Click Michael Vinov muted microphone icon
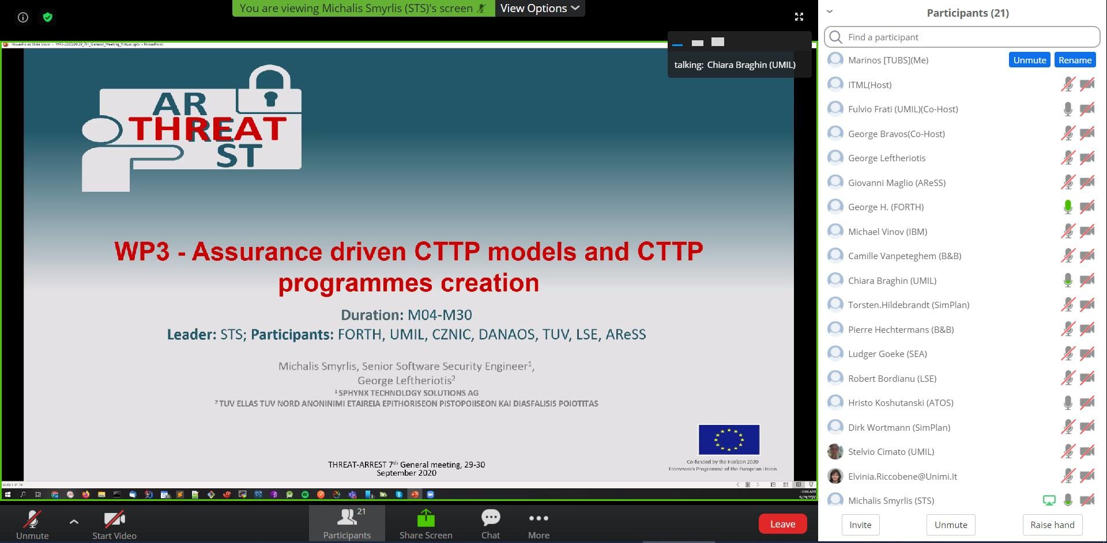Viewport: 1107px width, 543px height. [1068, 231]
